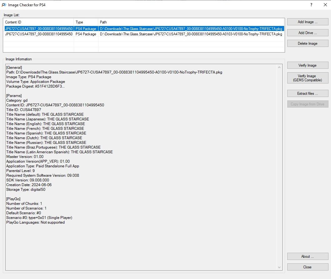331x279 pixels.
Task: Click the Delete Image button
Action: click(x=308, y=43)
